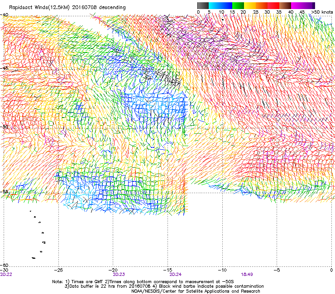
Task: Click the red 30–35 knots legend swatch
Action: click(273, 5)
